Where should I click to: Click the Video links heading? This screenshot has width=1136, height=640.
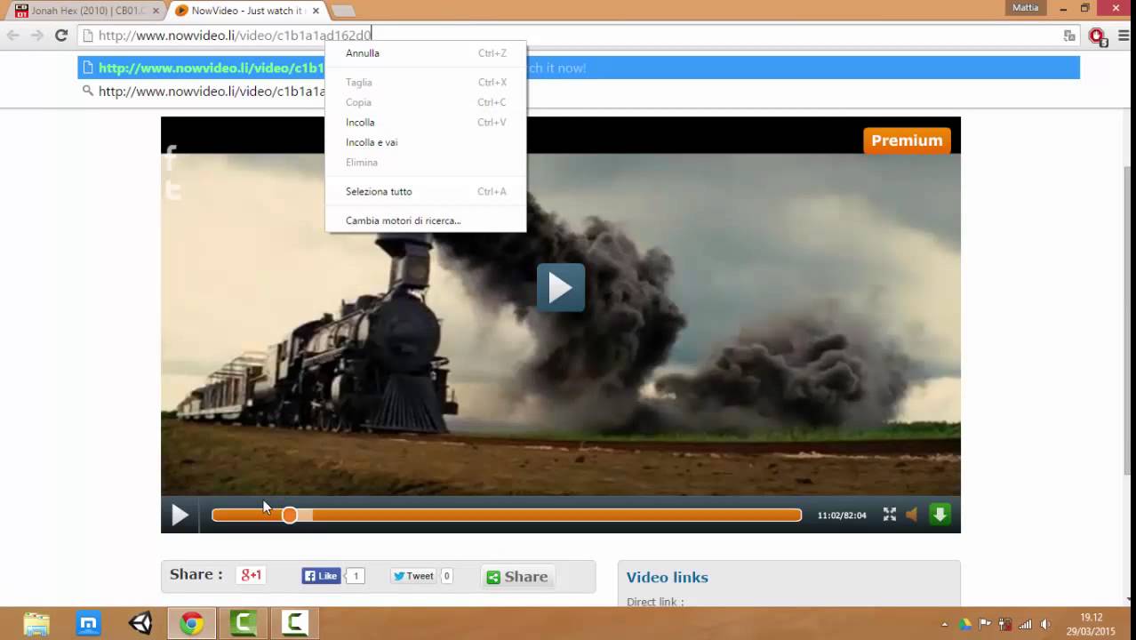(x=668, y=577)
